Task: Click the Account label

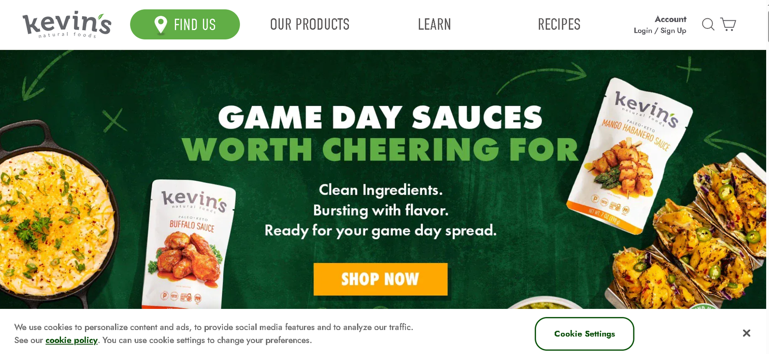Action: pos(670,19)
